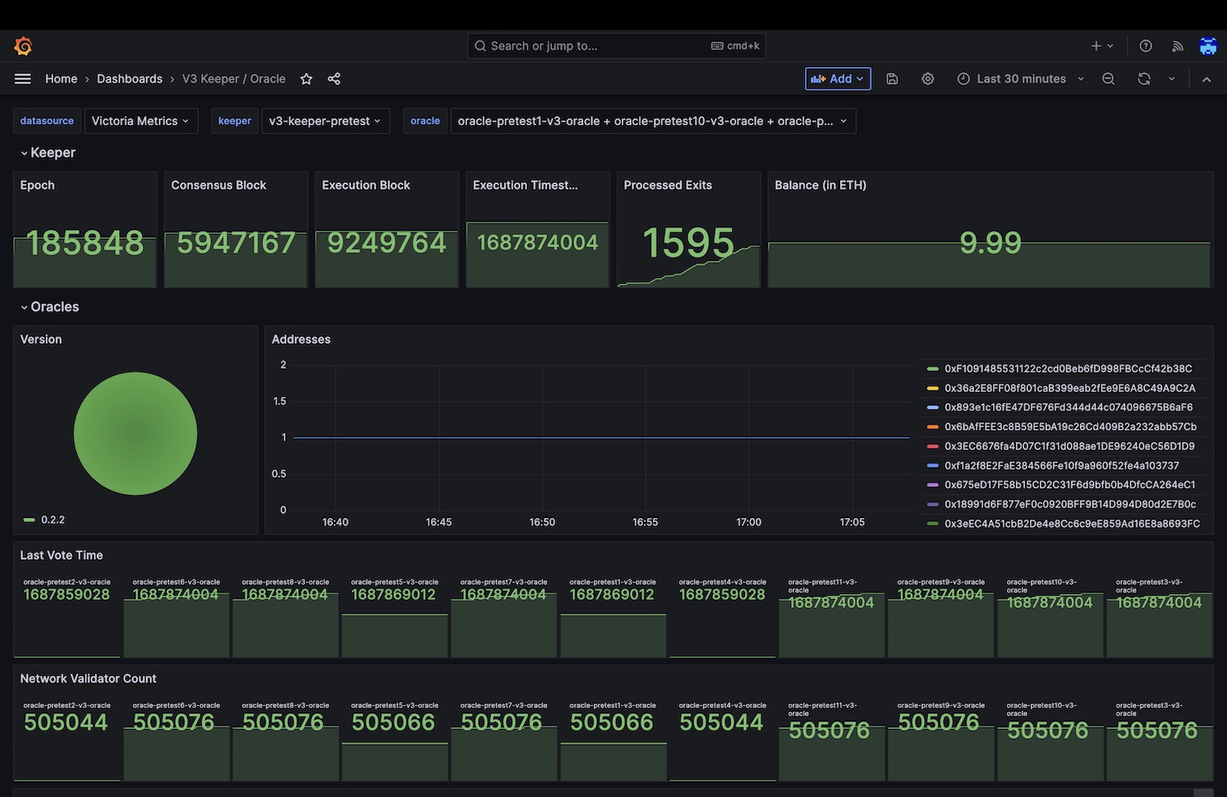This screenshot has height=797, width=1227.
Task: Open the share dashboard icon
Action: [334, 79]
